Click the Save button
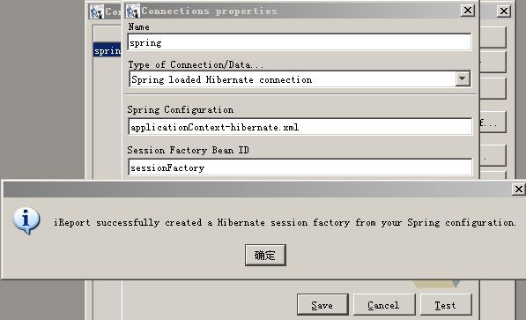This screenshot has height=320, width=526. [x=322, y=304]
